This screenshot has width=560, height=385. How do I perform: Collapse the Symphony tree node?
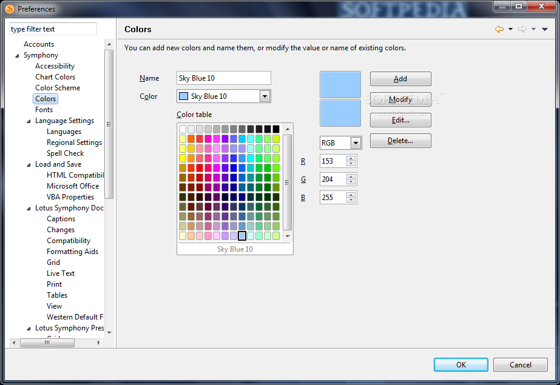[17, 56]
